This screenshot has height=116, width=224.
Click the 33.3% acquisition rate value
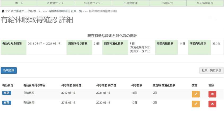[x=216, y=44]
